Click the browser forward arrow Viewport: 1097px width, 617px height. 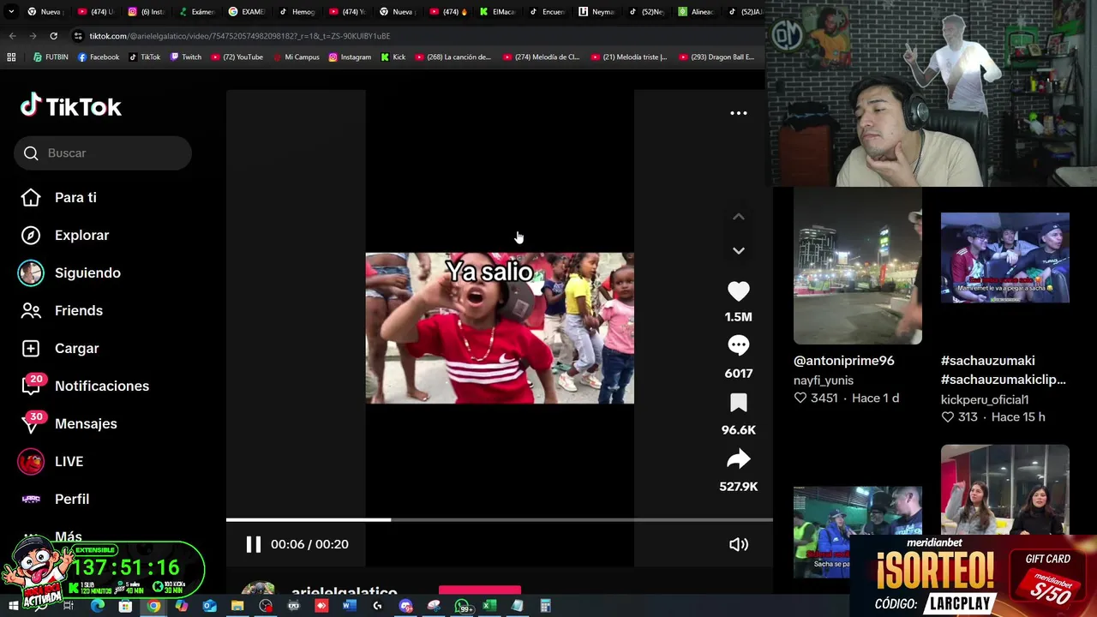tap(33, 36)
